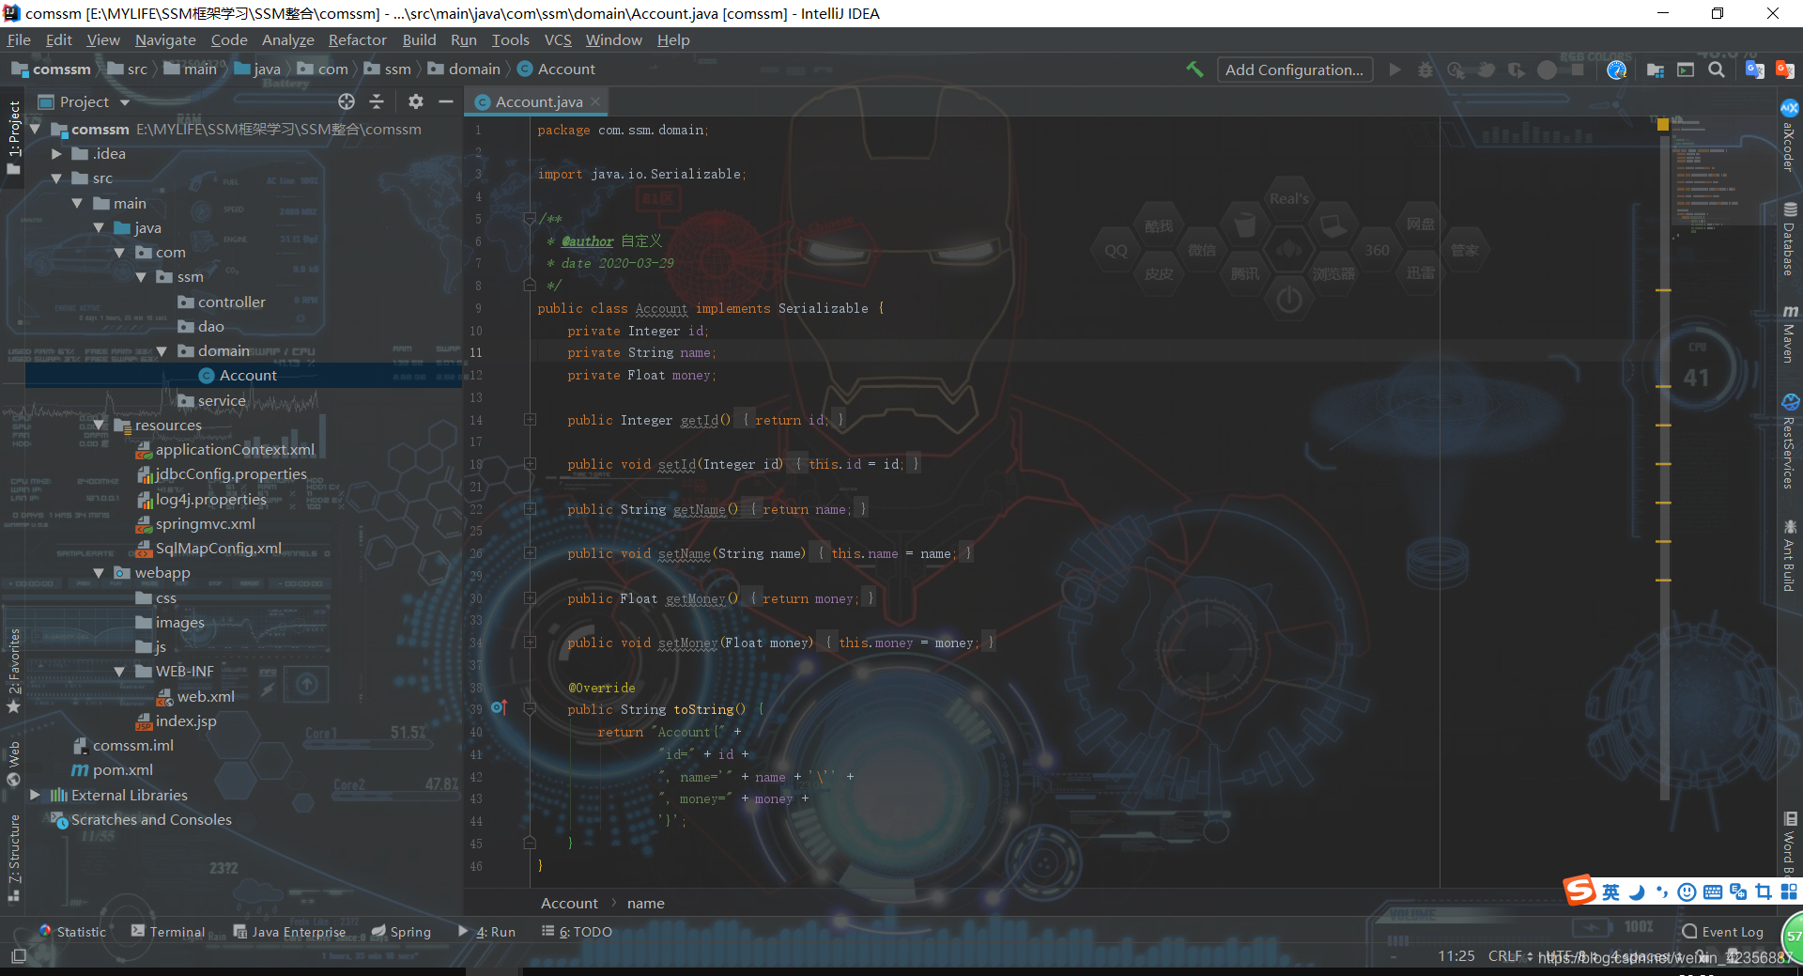Toggle the 2: Favorites side tab

coord(13,671)
